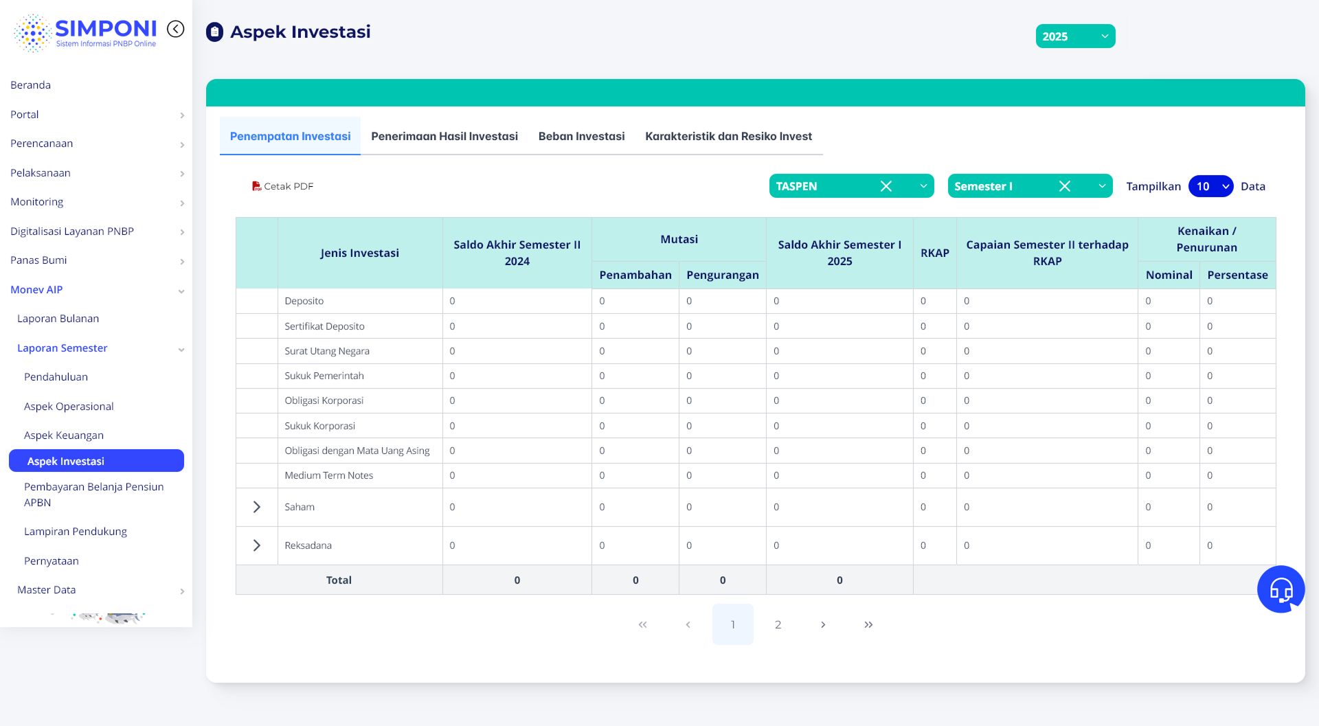Expand Digitalisasi Layanan PNBP menu
The width and height of the screenshot is (1319, 726).
tap(96, 231)
